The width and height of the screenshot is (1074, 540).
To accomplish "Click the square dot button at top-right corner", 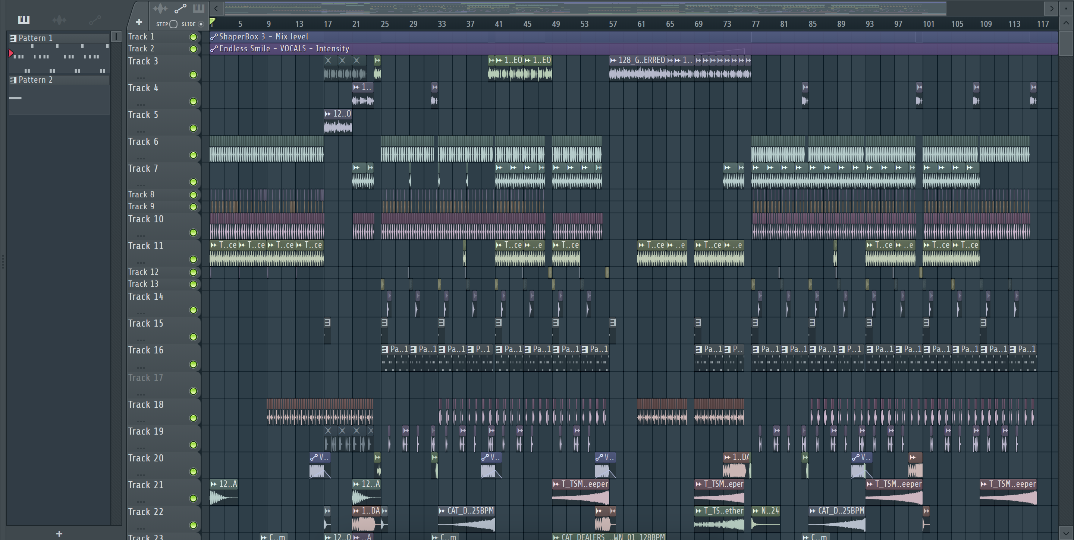I will click(x=1066, y=8).
